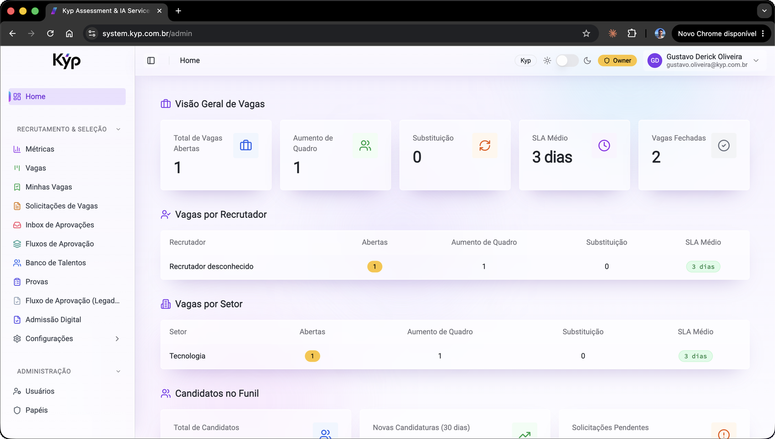Click the clock icon on SLA Médio card
Viewport: 775px width, 439px height.
604,145
